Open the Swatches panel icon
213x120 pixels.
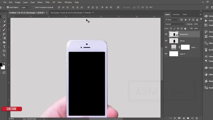click(x=206, y=25)
